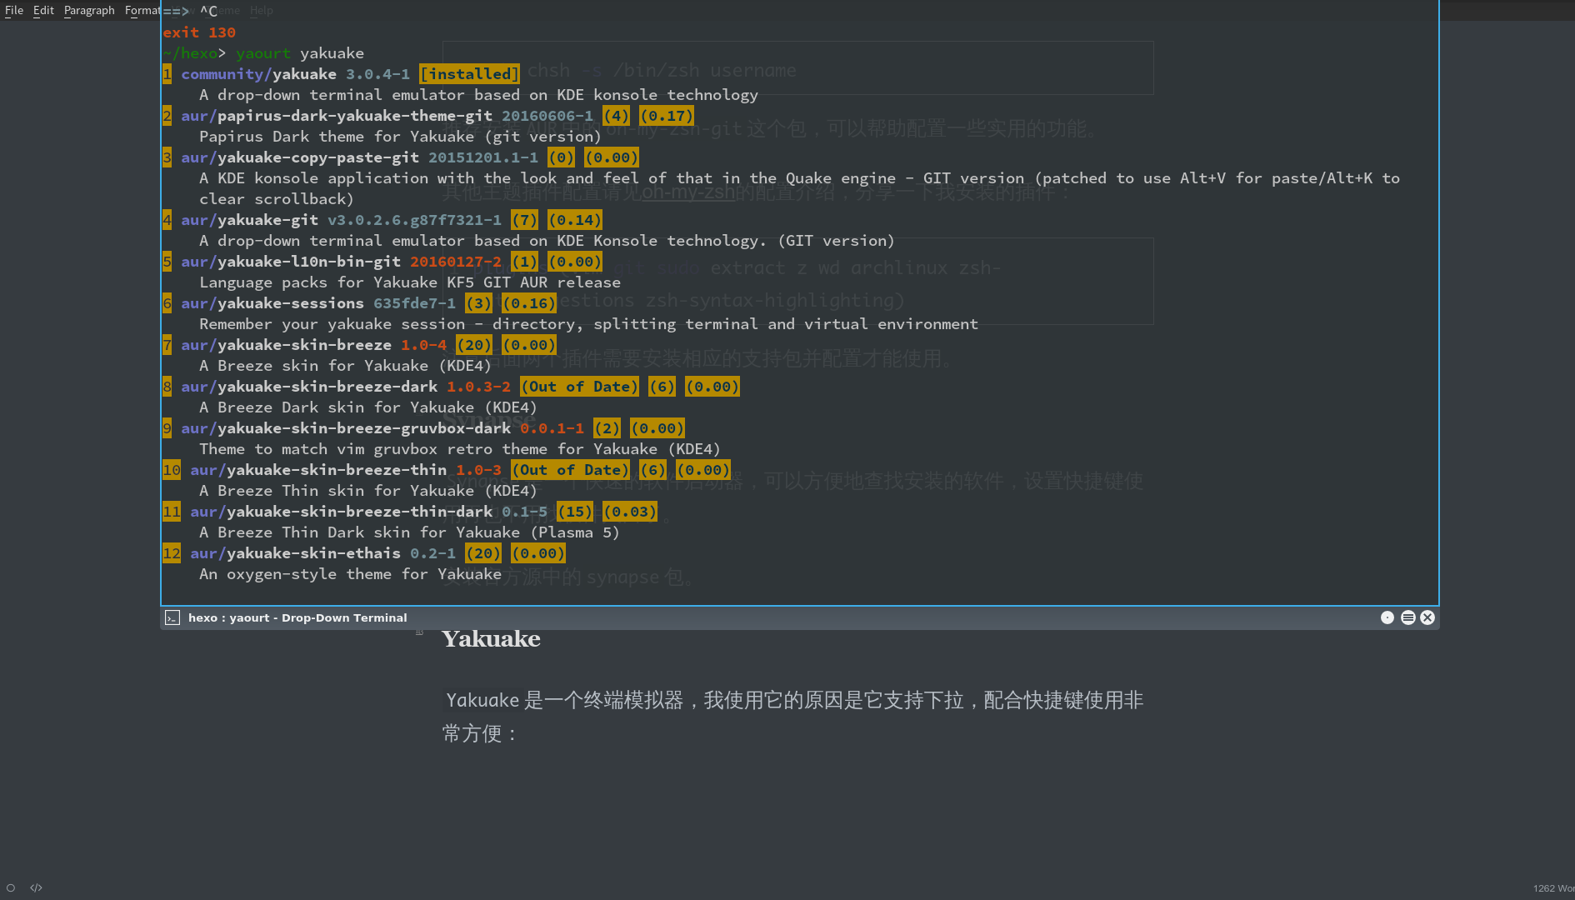1575x900 pixels.
Task: Click the (15) votes badge on breeze-thin-dark
Action: click(x=575, y=512)
